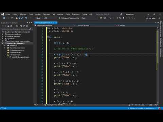
Task: Open the '(Portée globale)' scope dropdown
Action: pyautogui.click(x=97, y=25)
